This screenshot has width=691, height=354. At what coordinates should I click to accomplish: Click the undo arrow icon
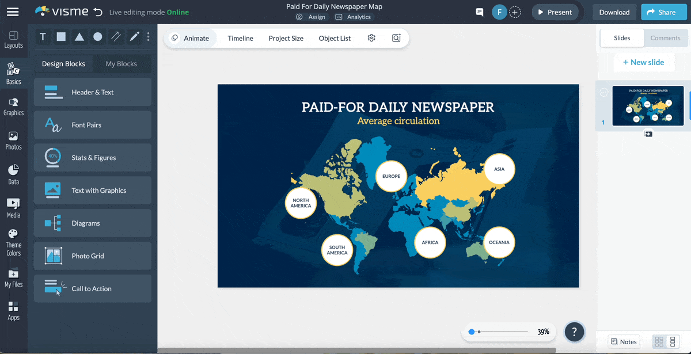pos(98,12)
